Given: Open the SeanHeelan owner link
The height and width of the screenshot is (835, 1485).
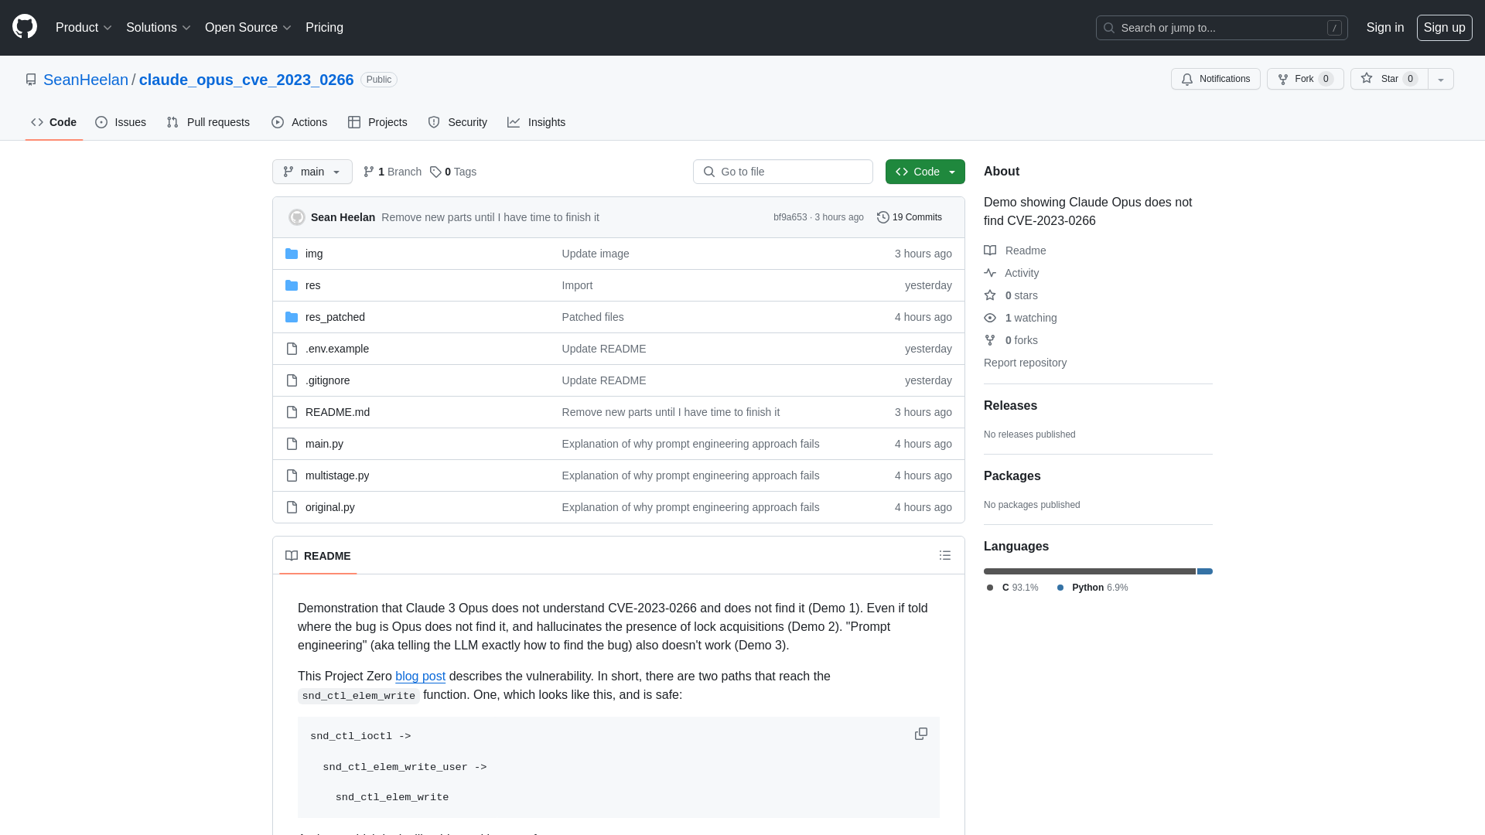Looking at the screenshot, I should [x=86, y=80].
